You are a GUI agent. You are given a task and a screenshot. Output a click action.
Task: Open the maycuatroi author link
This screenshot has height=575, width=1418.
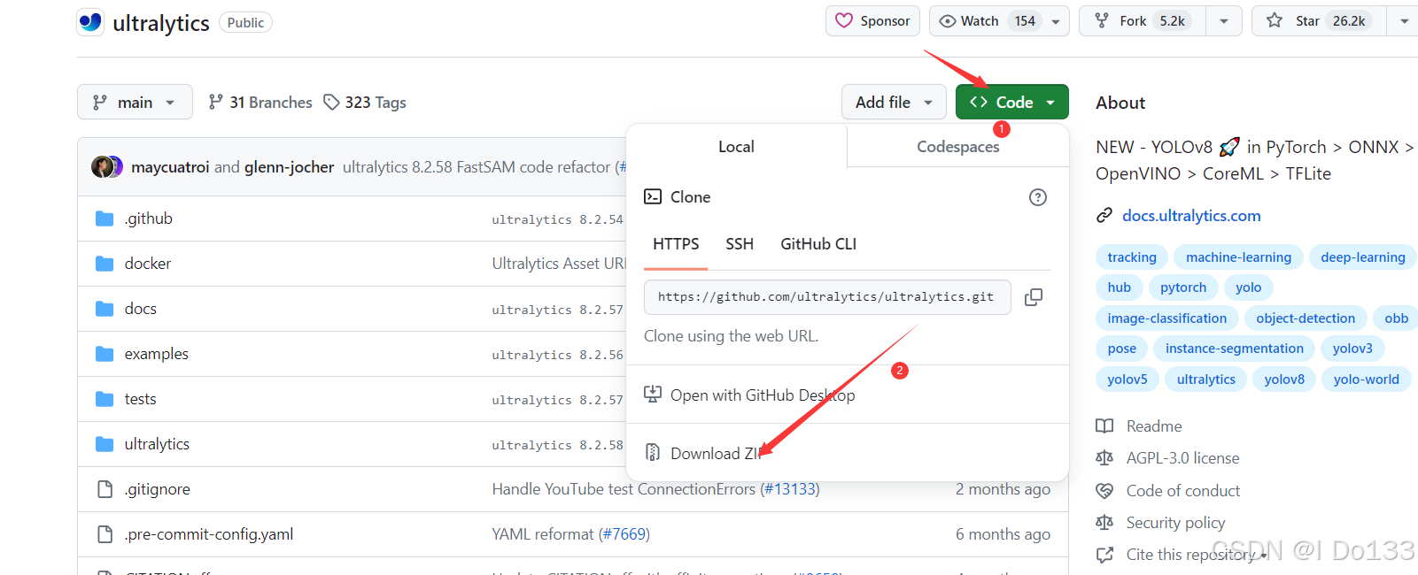170,167
